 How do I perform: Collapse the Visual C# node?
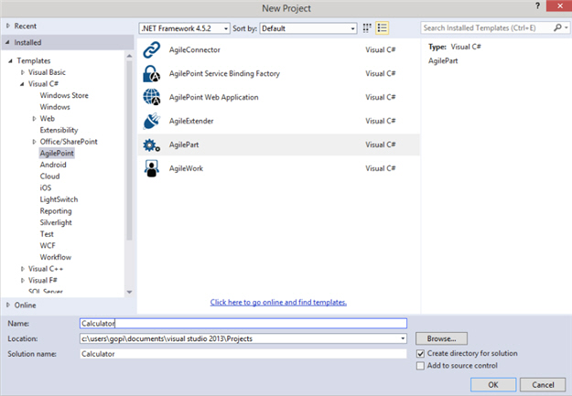(22, 84)
